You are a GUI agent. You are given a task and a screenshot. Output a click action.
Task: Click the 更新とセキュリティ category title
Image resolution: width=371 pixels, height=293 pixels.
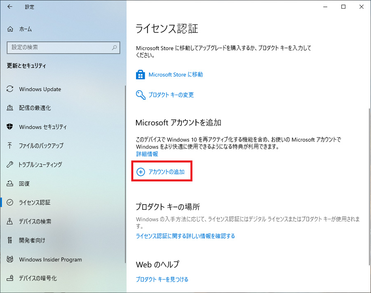point(26,66)
